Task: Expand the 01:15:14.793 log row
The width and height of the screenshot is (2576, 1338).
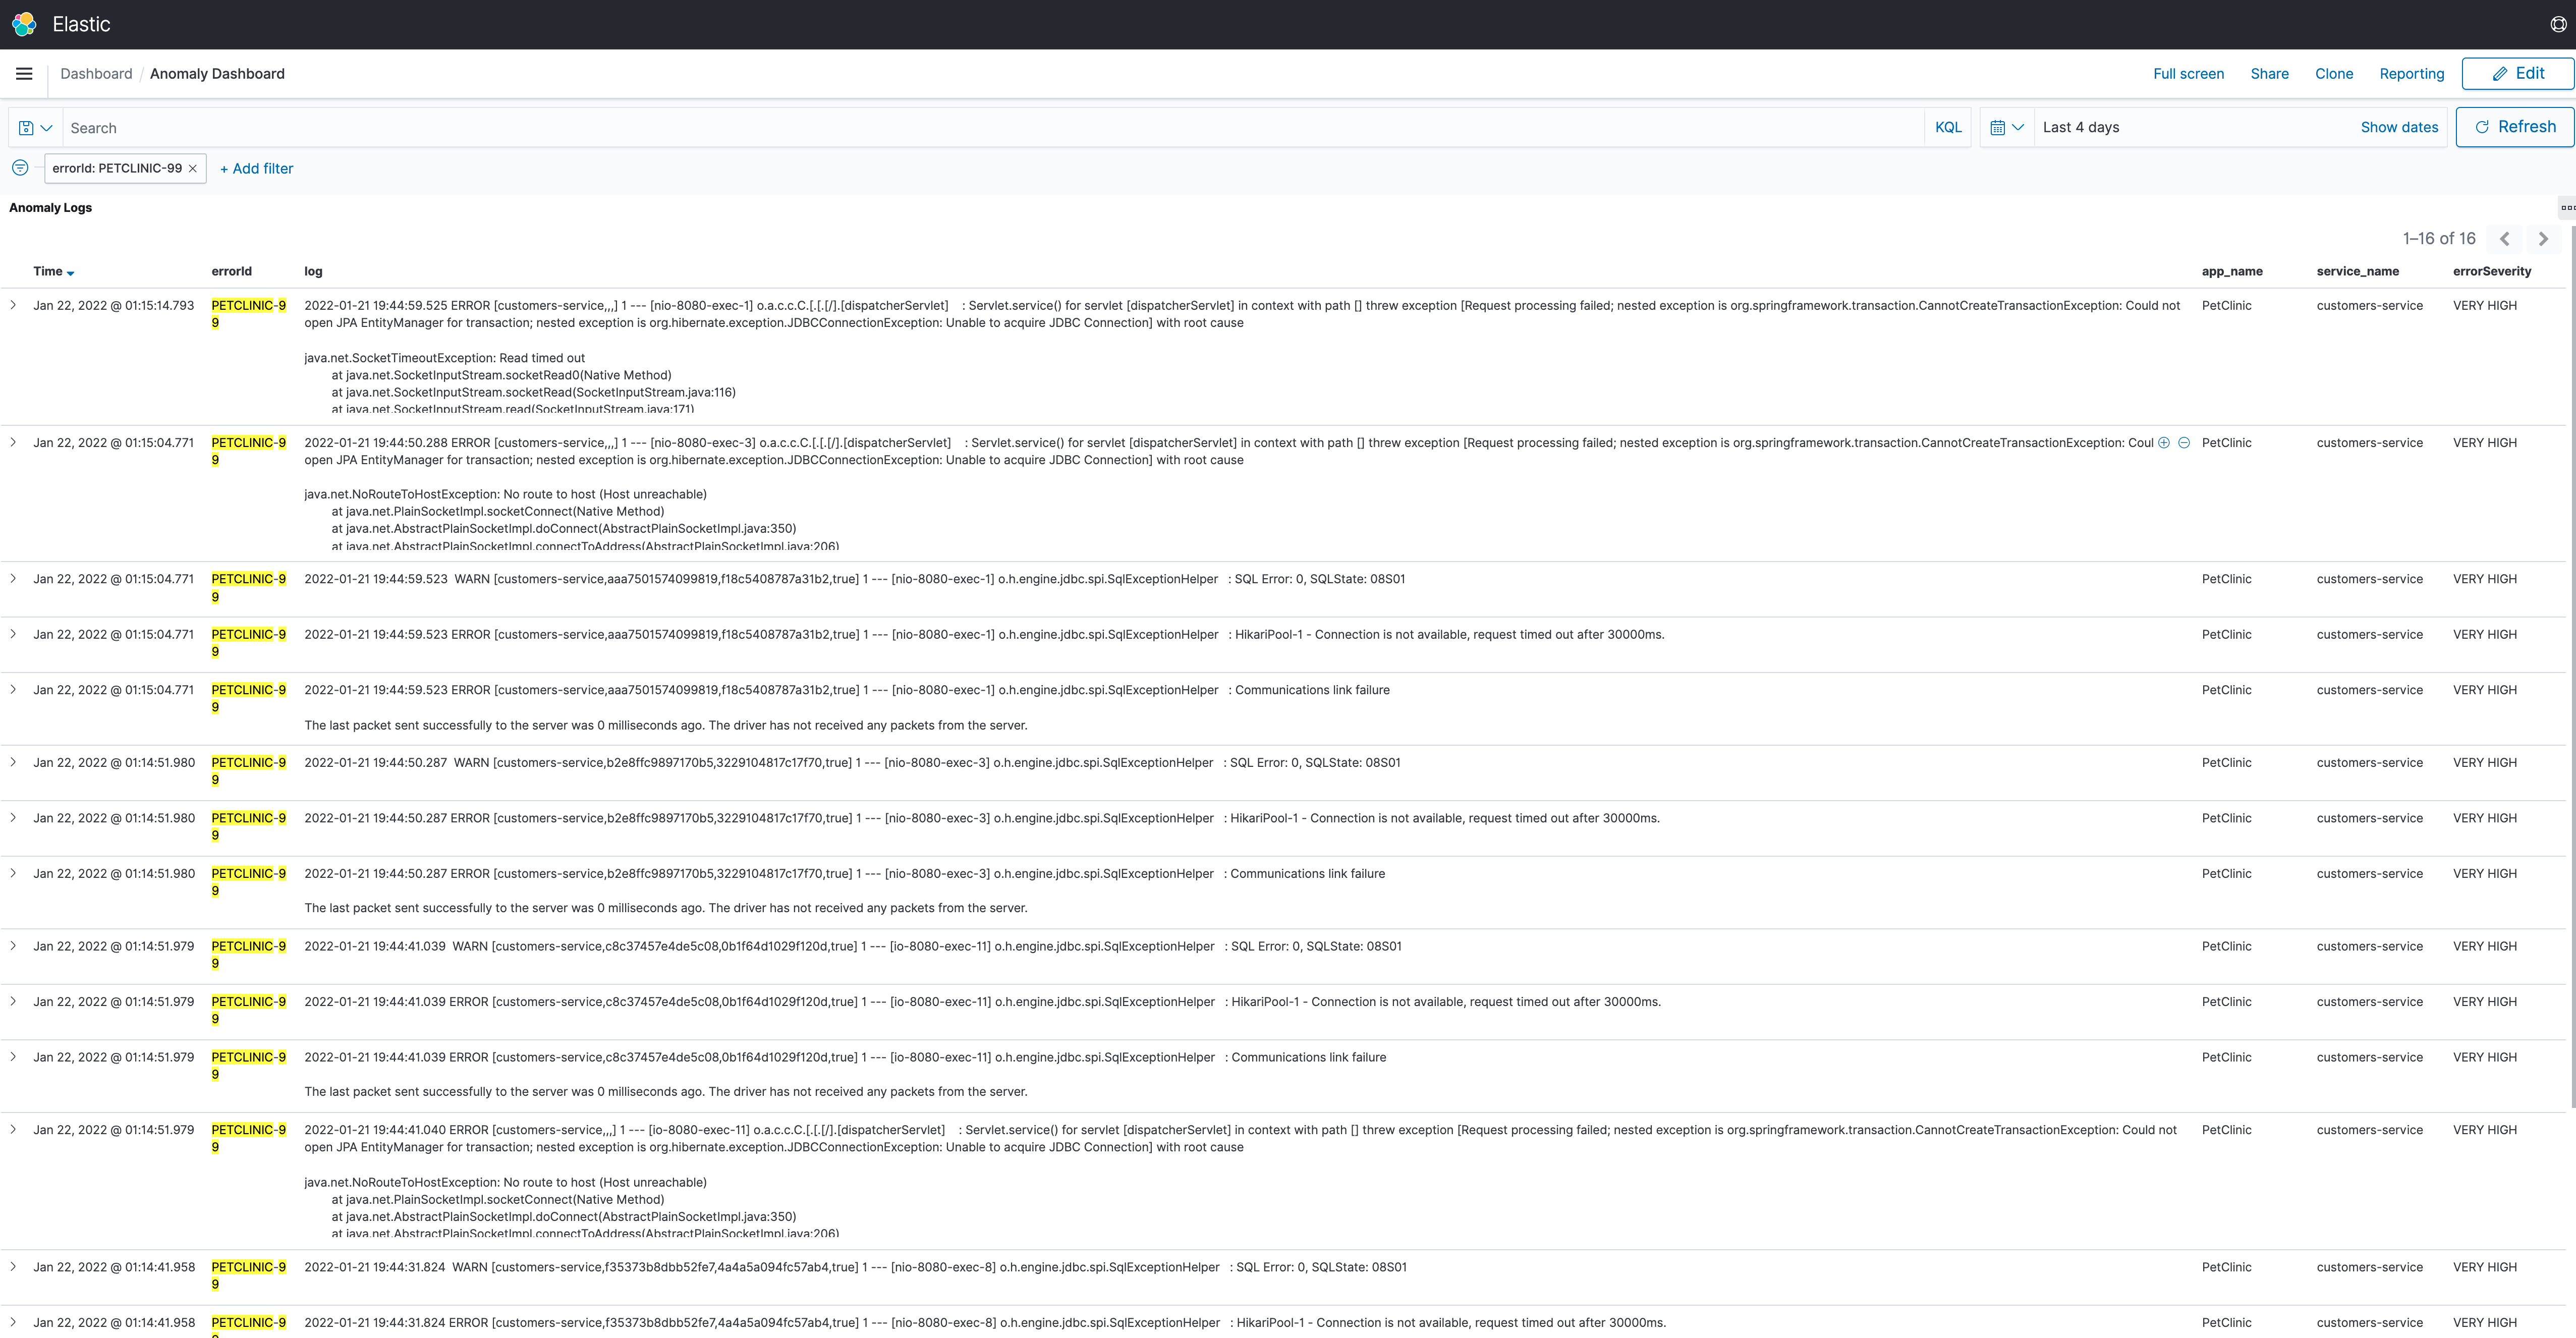Action: pyautogui.click(x=13, y=305)
